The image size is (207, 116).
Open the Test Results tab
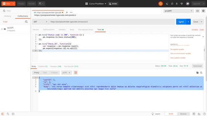tap(71, 66)
